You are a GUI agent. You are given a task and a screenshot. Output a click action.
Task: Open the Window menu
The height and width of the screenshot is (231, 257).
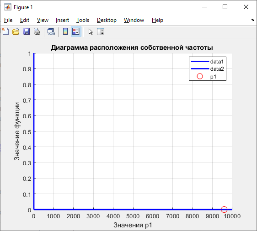coord(134,20)
